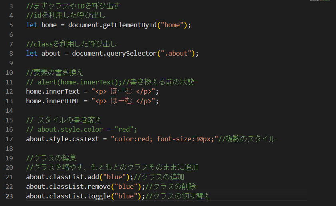This screenshot has height=206, width=336.
Task: Place cursor on getElementById method name
Action: tap(129, 25)
